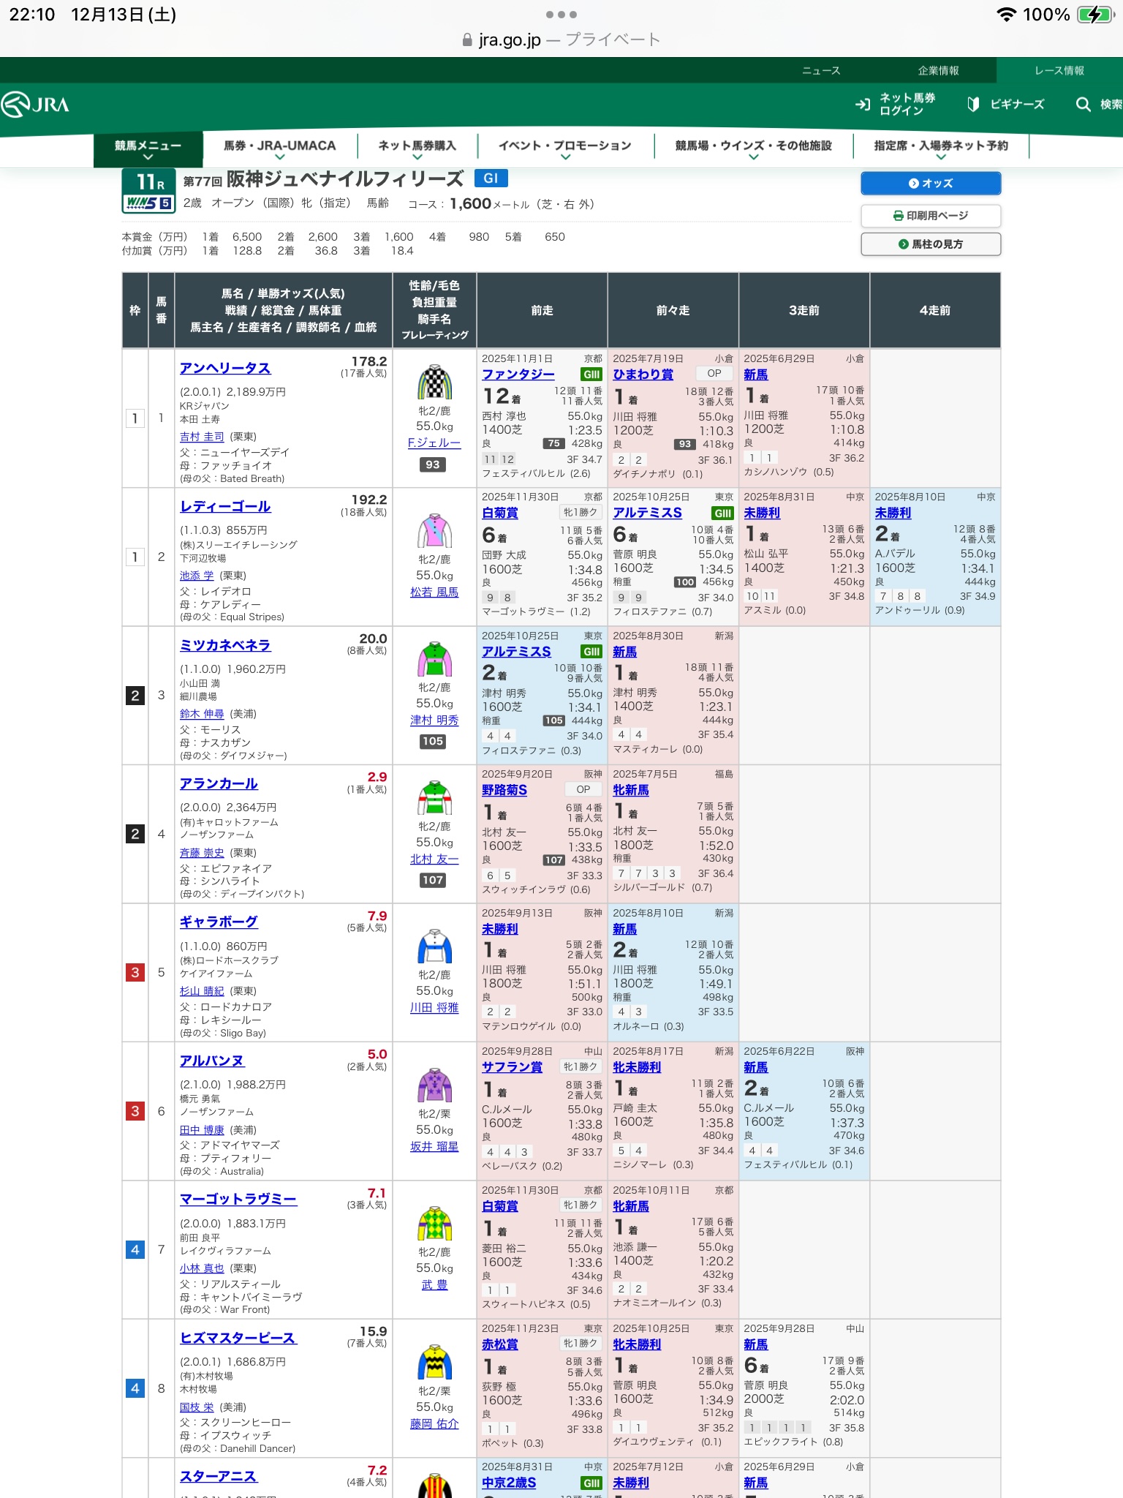
Task: Tap the battery status icon
Action: [1094, 15]
